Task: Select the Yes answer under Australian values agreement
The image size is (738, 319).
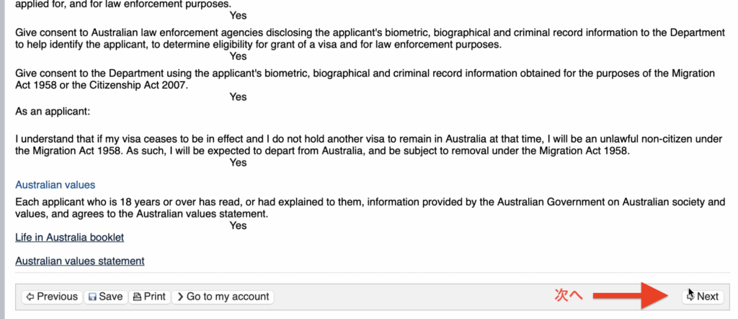Action: (238, 225)
